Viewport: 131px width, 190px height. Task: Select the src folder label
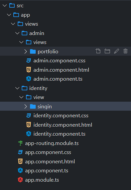(20, 6)
